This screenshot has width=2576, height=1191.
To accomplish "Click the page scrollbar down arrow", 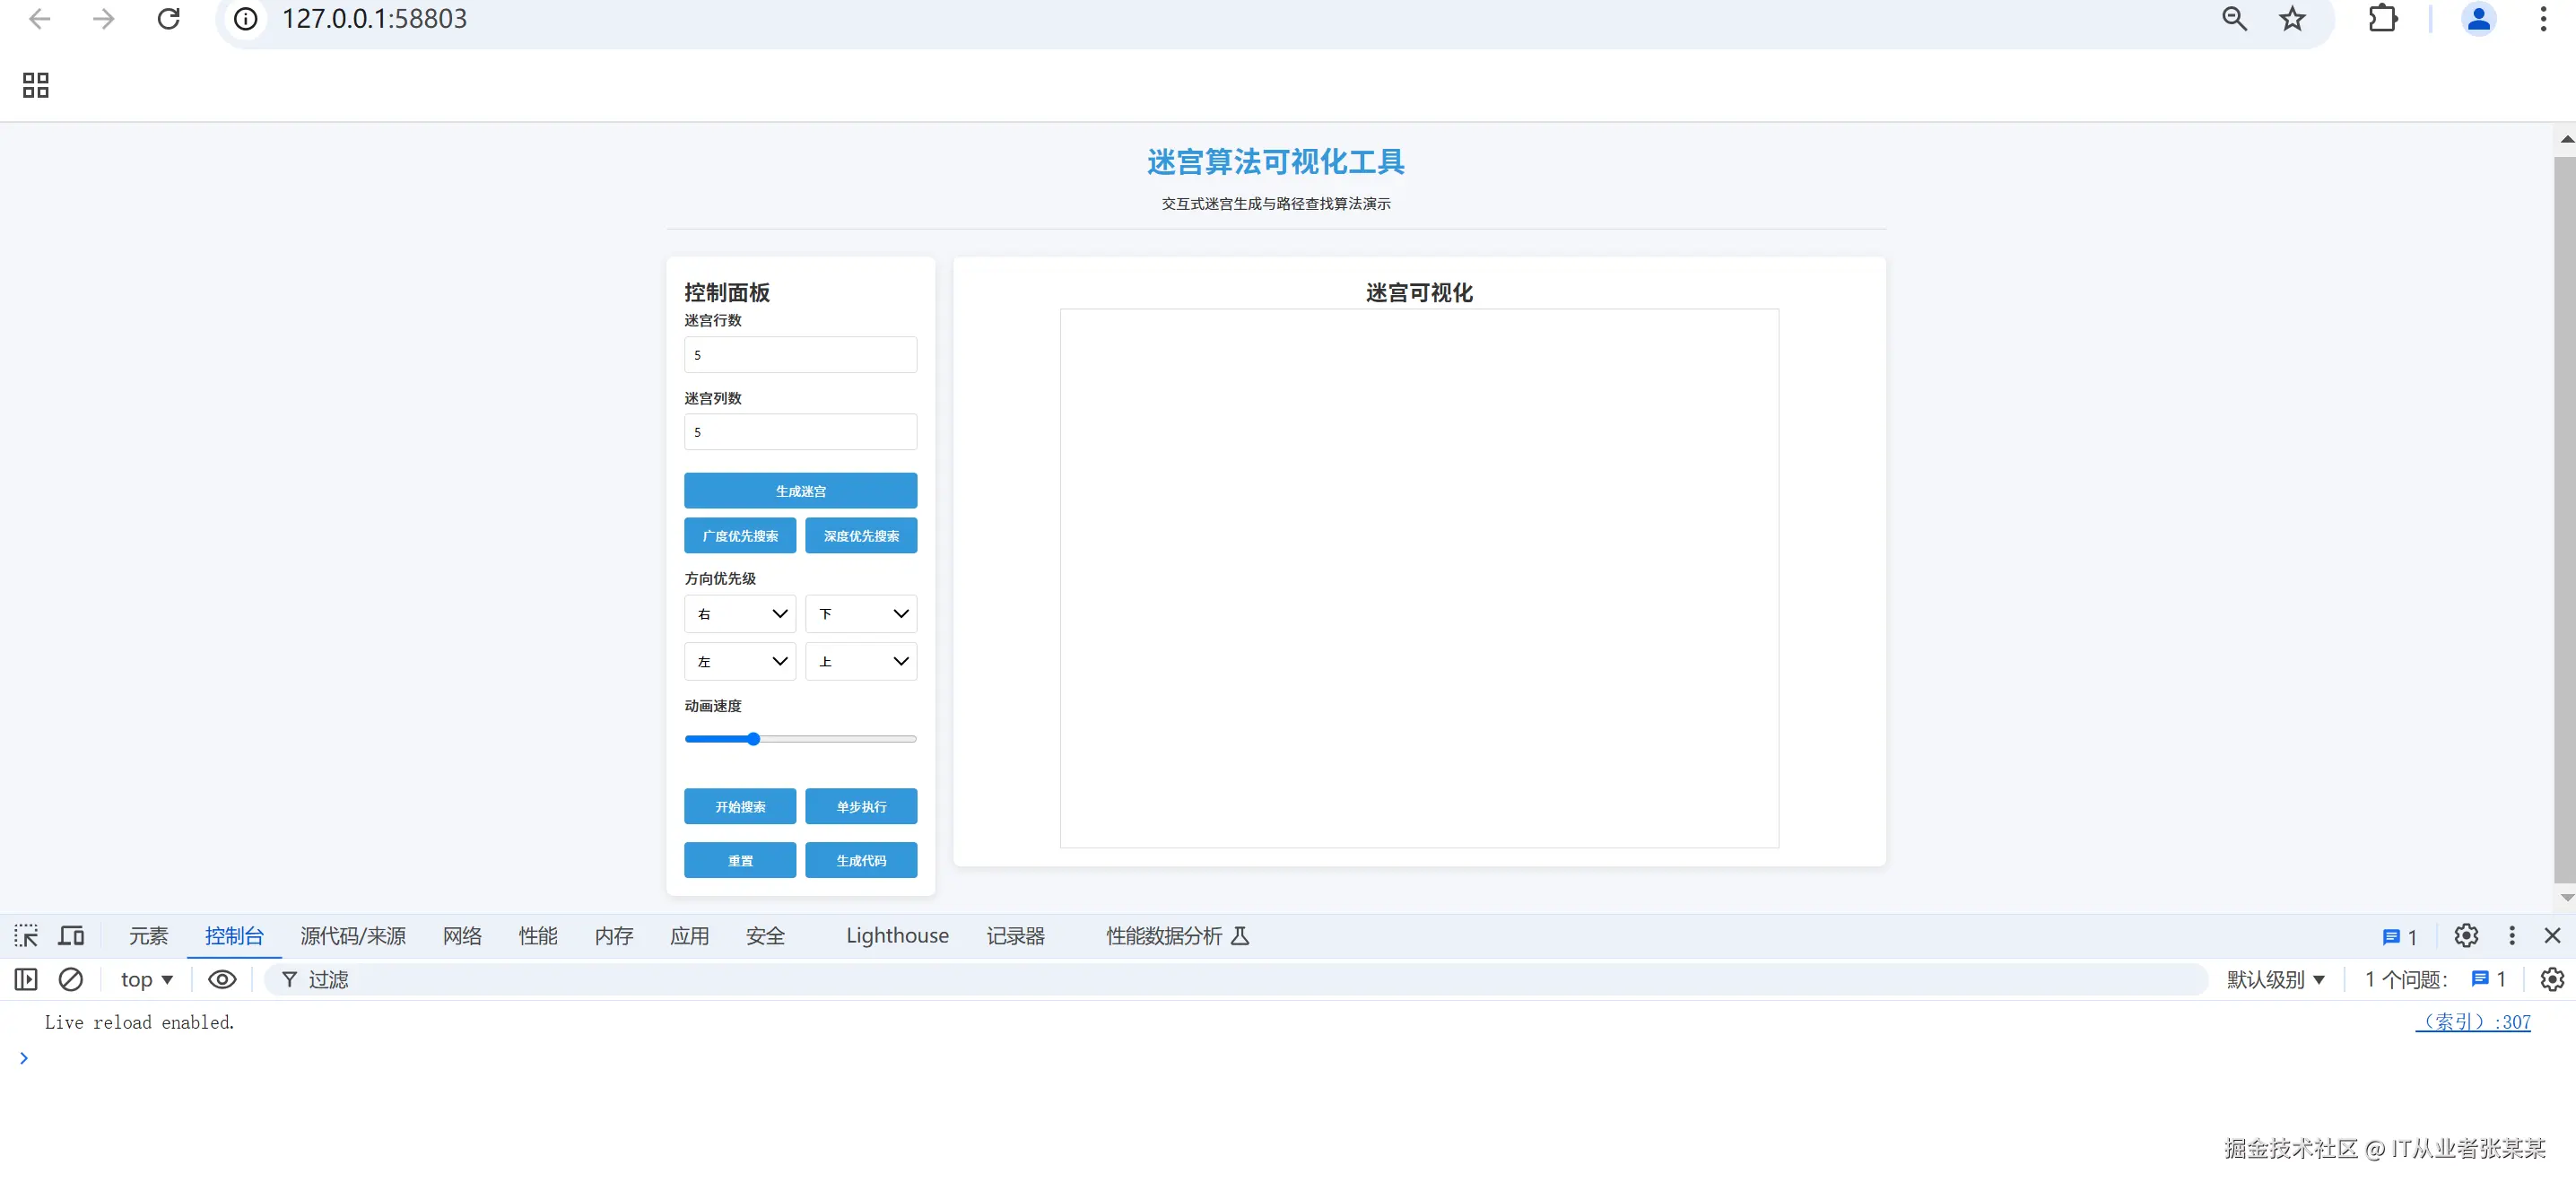I will pos(2566,898).
